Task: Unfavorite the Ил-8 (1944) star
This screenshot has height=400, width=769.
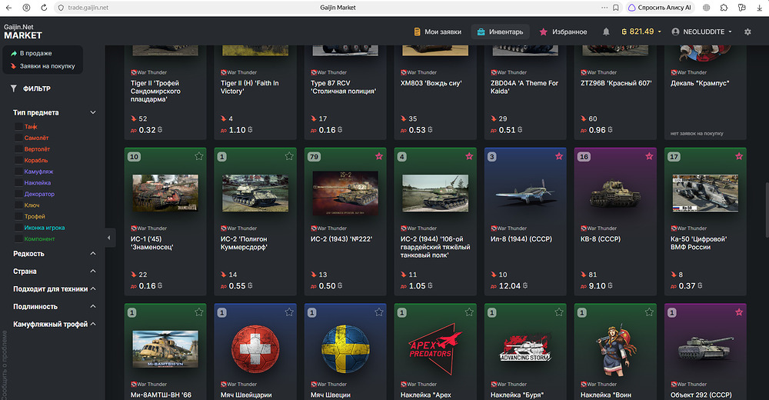Action: pos(559,156)
